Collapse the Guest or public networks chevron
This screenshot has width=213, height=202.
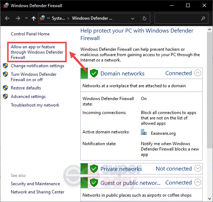coord(198,182)
